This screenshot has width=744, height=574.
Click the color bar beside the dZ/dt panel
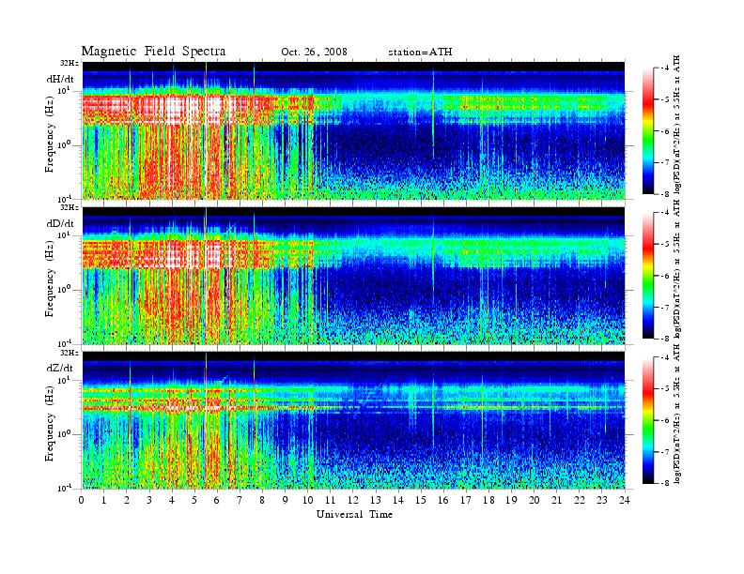(x=648, y=420)
